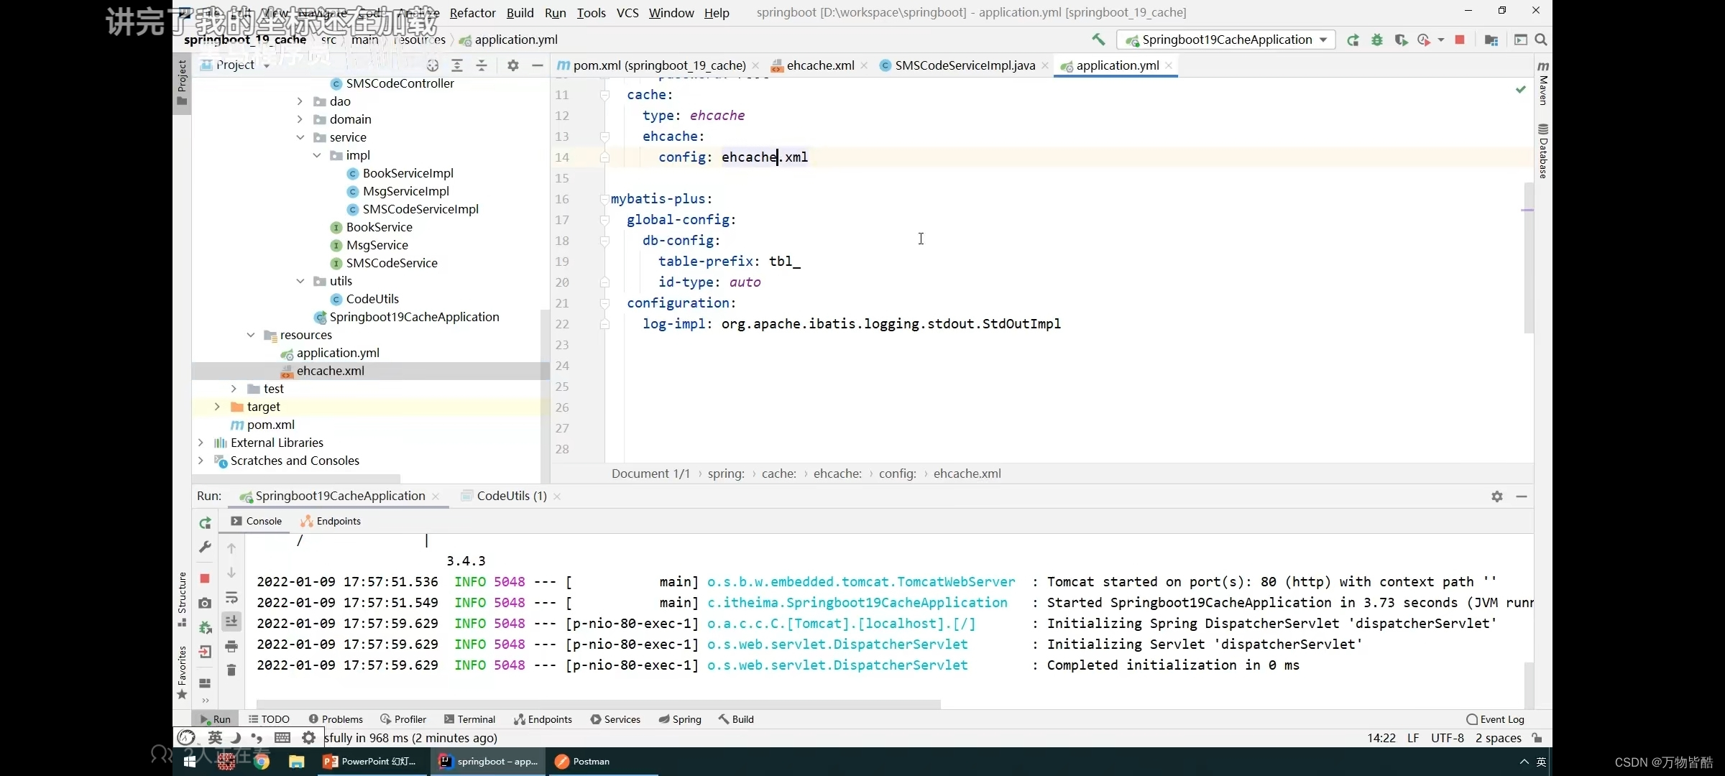Open the Services tool window
The height and width of the screenshot is (776, 1725).
click(615, 719)
